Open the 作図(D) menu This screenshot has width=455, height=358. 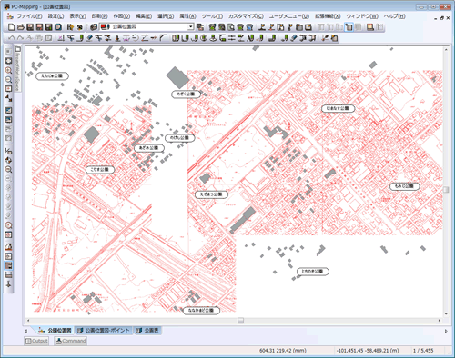coord(122,16)
